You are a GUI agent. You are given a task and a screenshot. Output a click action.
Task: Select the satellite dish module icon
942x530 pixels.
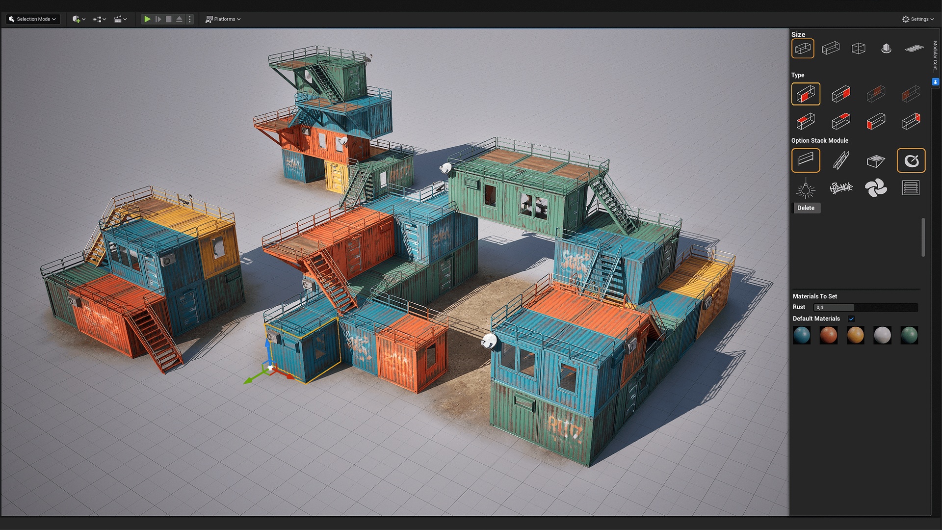[x=911, y=160]
